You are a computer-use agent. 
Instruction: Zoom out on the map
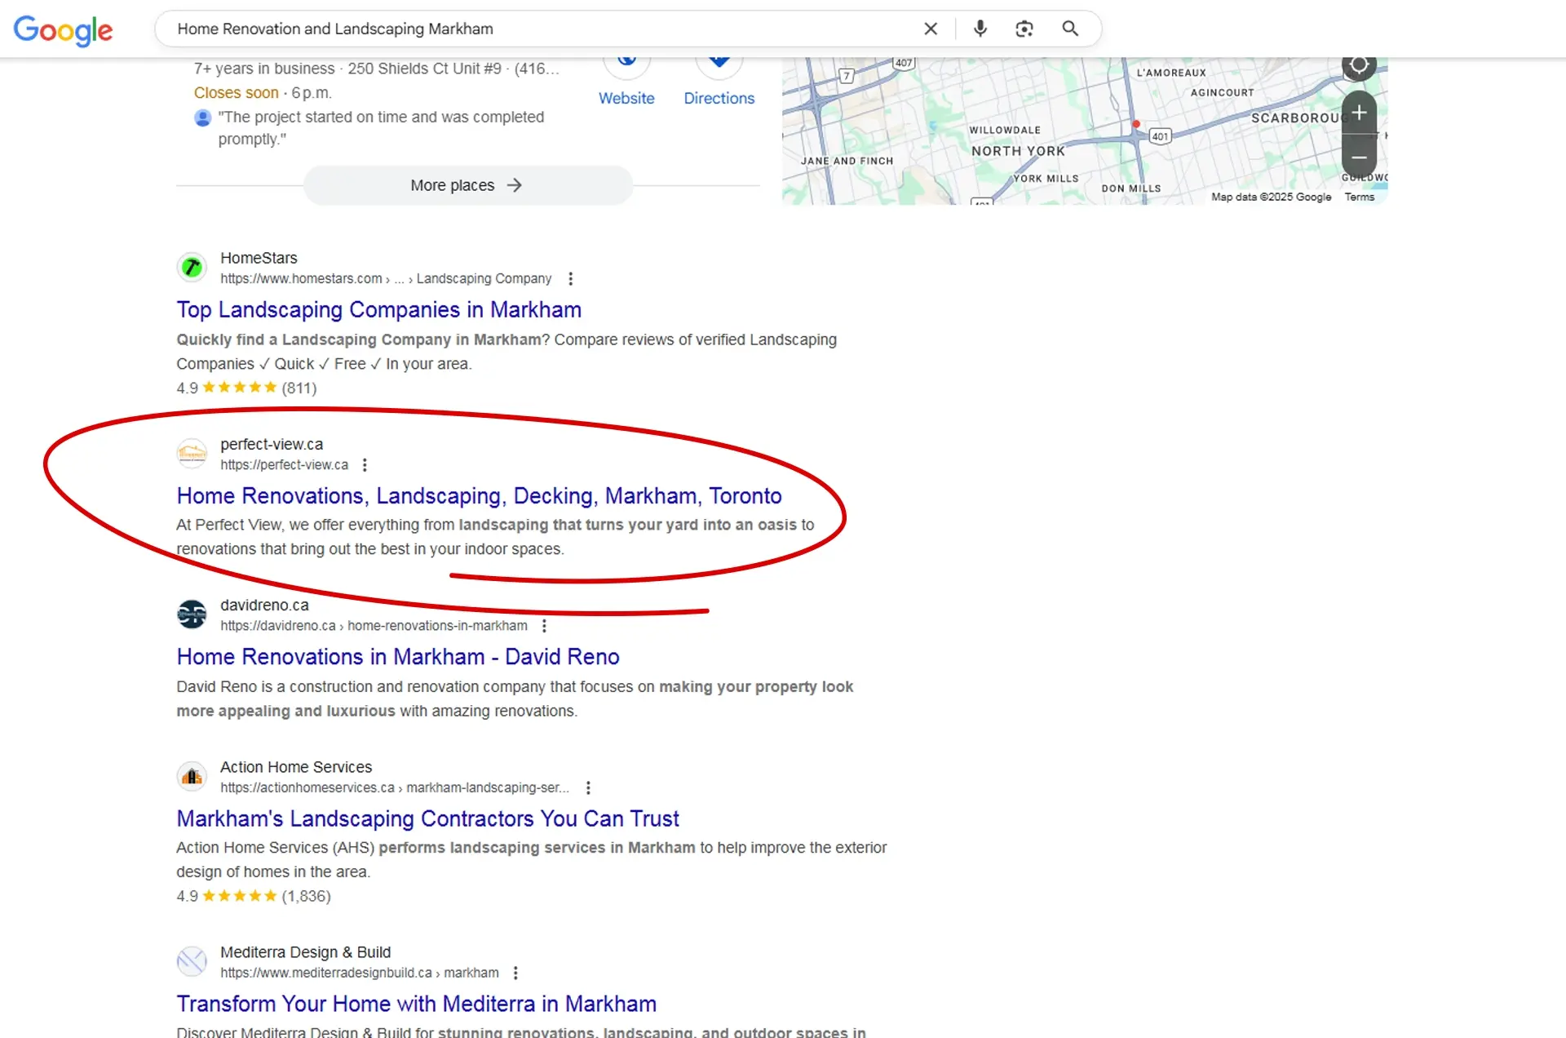[1359, 157]
